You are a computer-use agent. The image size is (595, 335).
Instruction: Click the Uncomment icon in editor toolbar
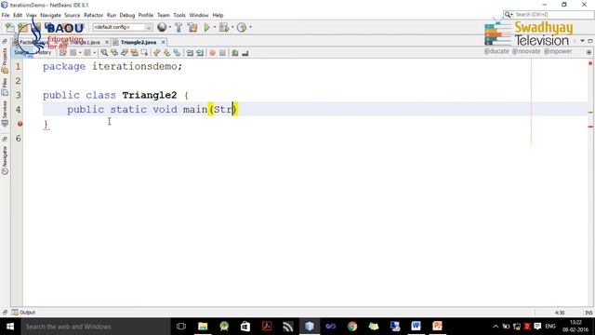tap(245, 53)
